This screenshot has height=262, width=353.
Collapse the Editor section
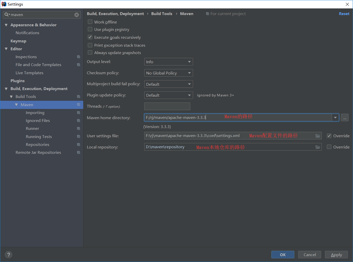tap(6, 49)
